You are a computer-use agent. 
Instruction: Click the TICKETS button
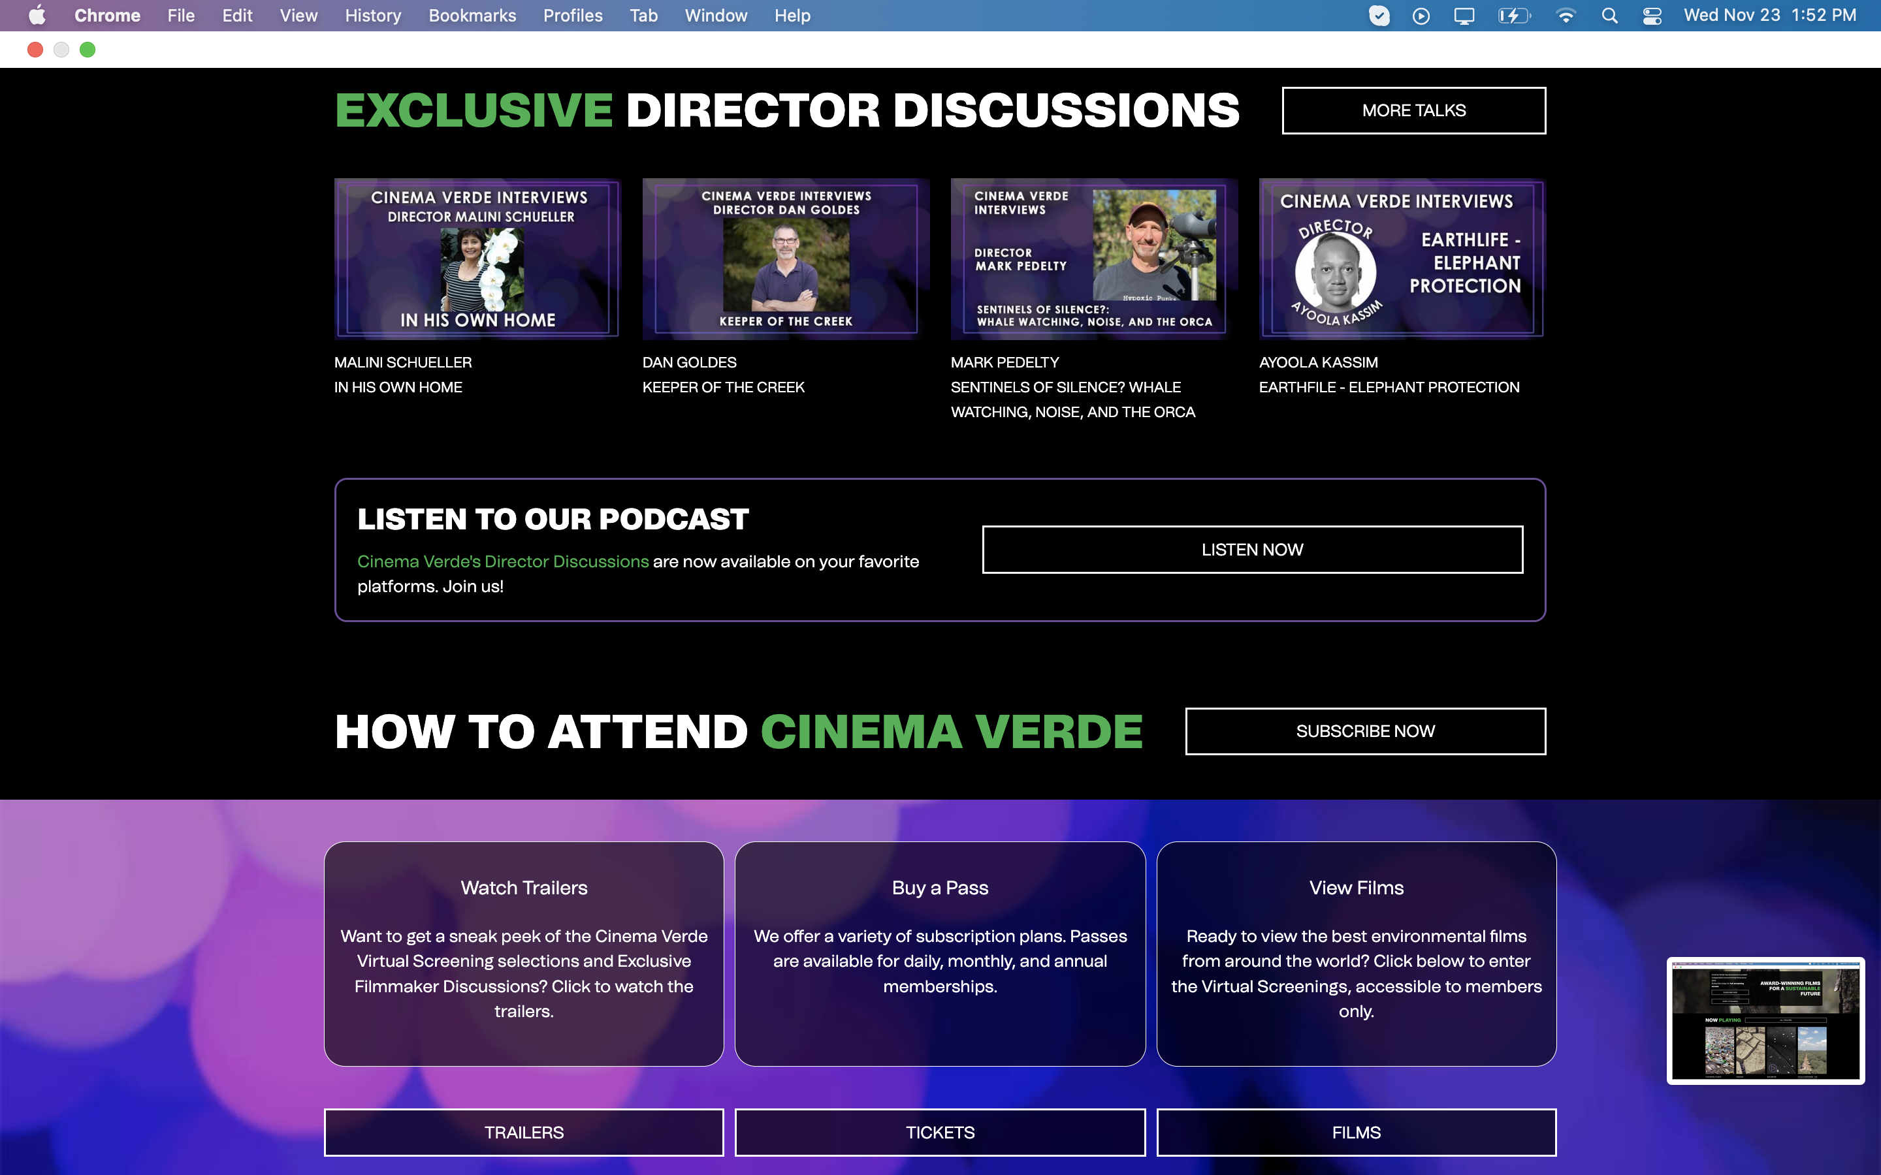(x=940, y=1133)
